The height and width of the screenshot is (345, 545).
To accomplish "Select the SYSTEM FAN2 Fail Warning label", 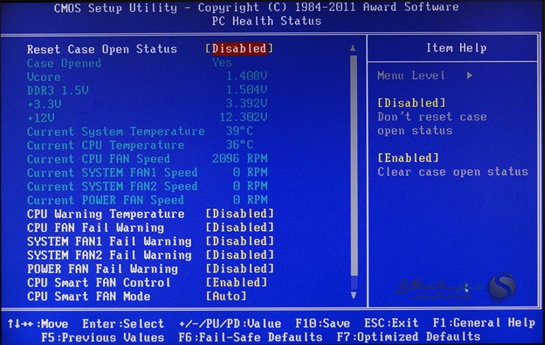I will pos(109,255).
